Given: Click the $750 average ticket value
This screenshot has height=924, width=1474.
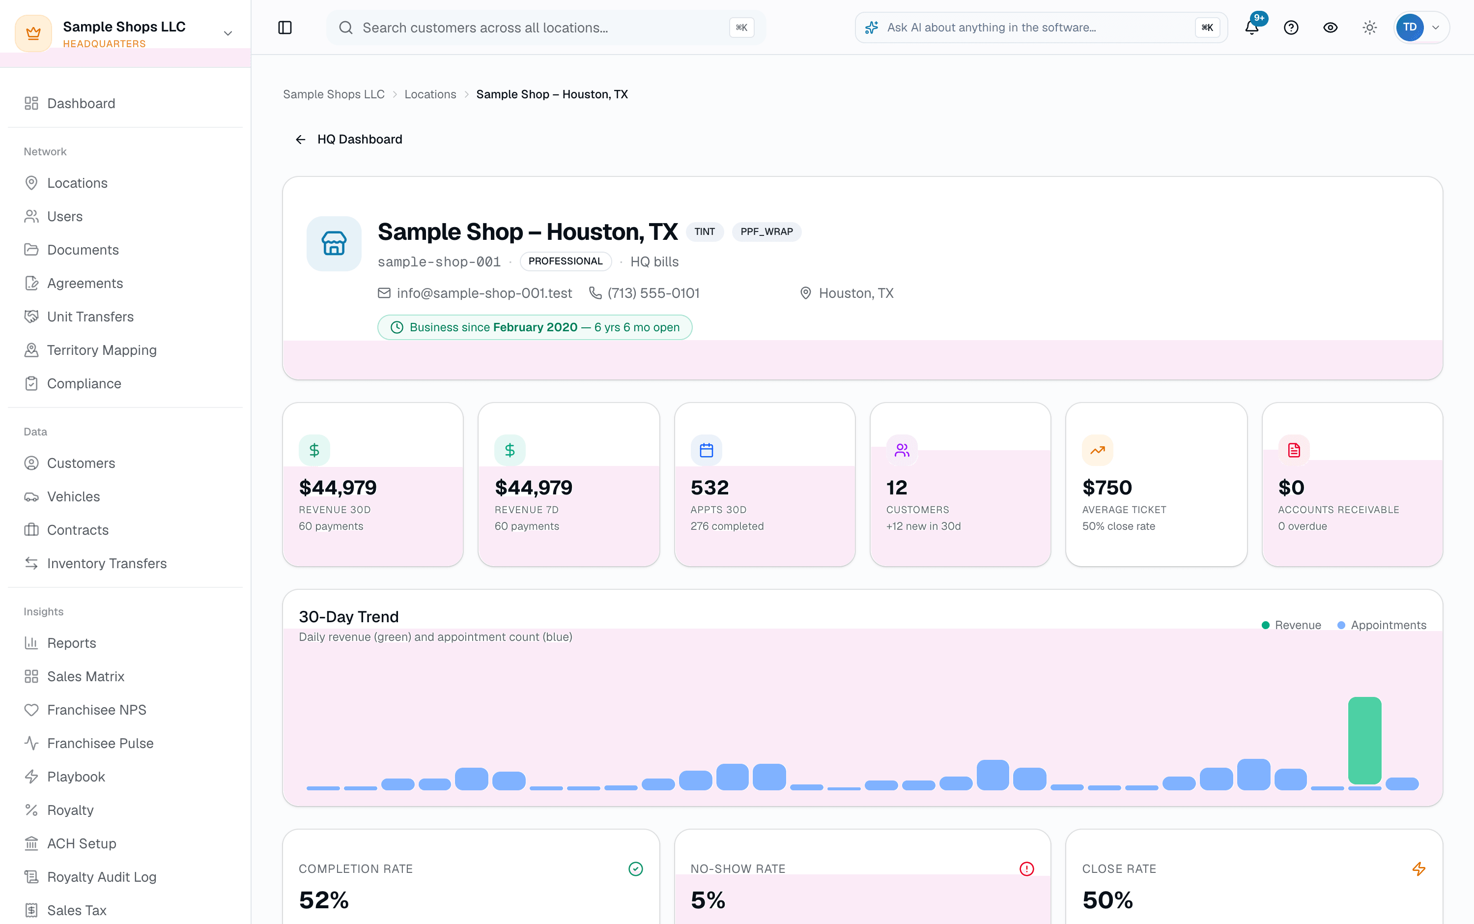Looking at the screenshot, I should (x=1107, y=487).
